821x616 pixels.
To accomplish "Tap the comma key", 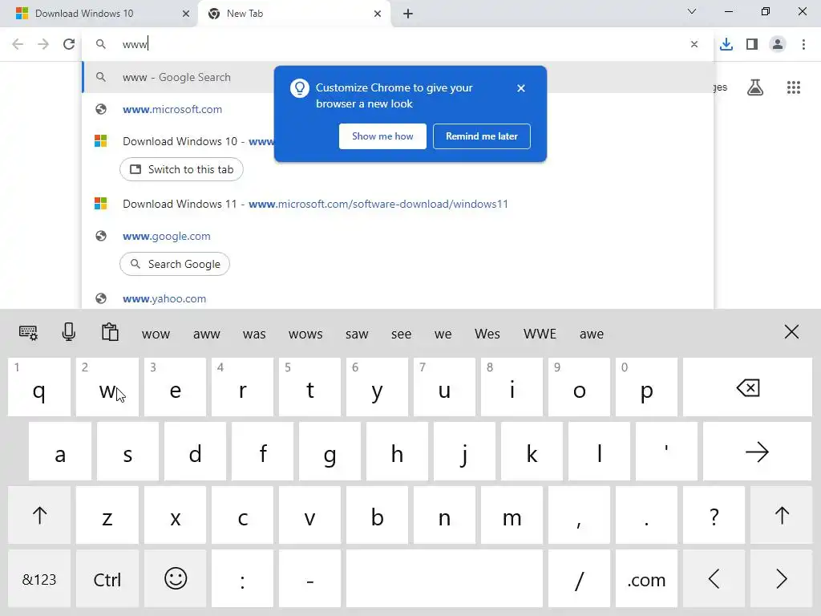I will click(579, 516).
